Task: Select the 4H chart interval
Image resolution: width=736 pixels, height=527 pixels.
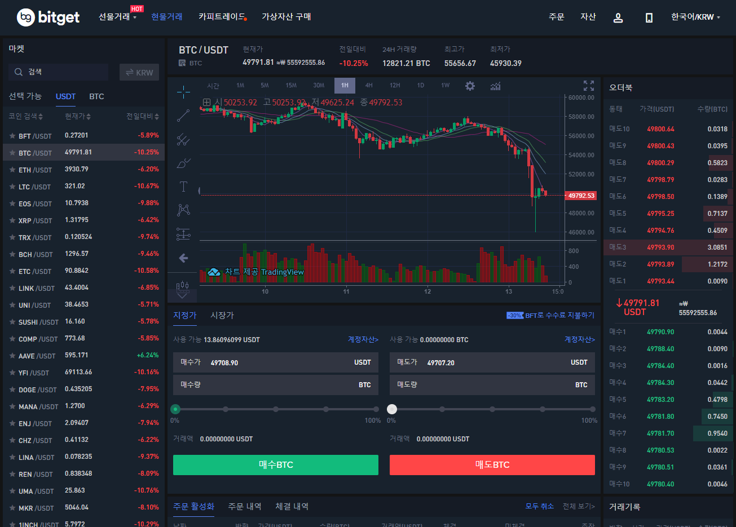Action: [369, 86]
